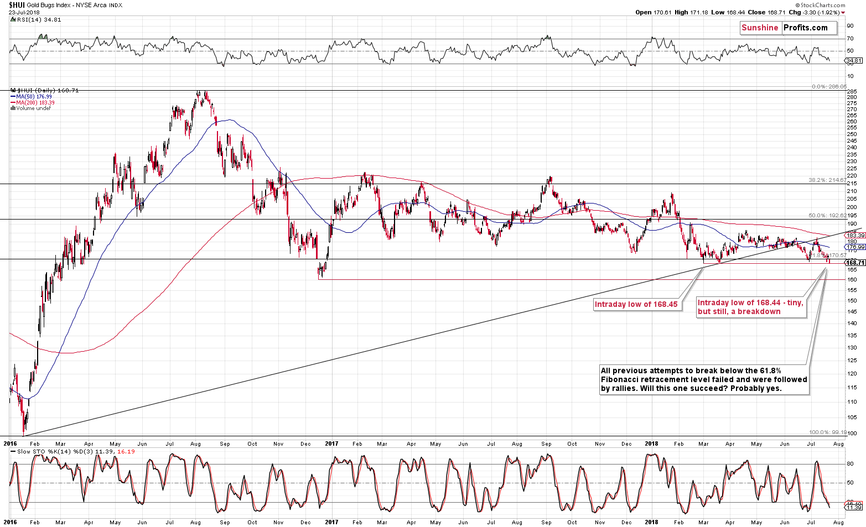
Task: Click the 2016 year label under price chart
Action: [10, 443]
